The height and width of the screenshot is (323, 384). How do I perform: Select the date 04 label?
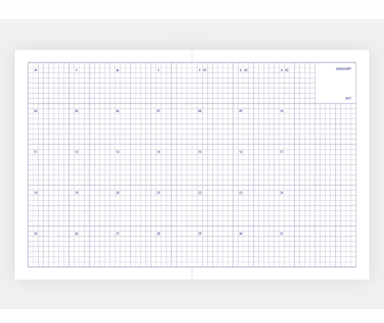coord(36,111)
